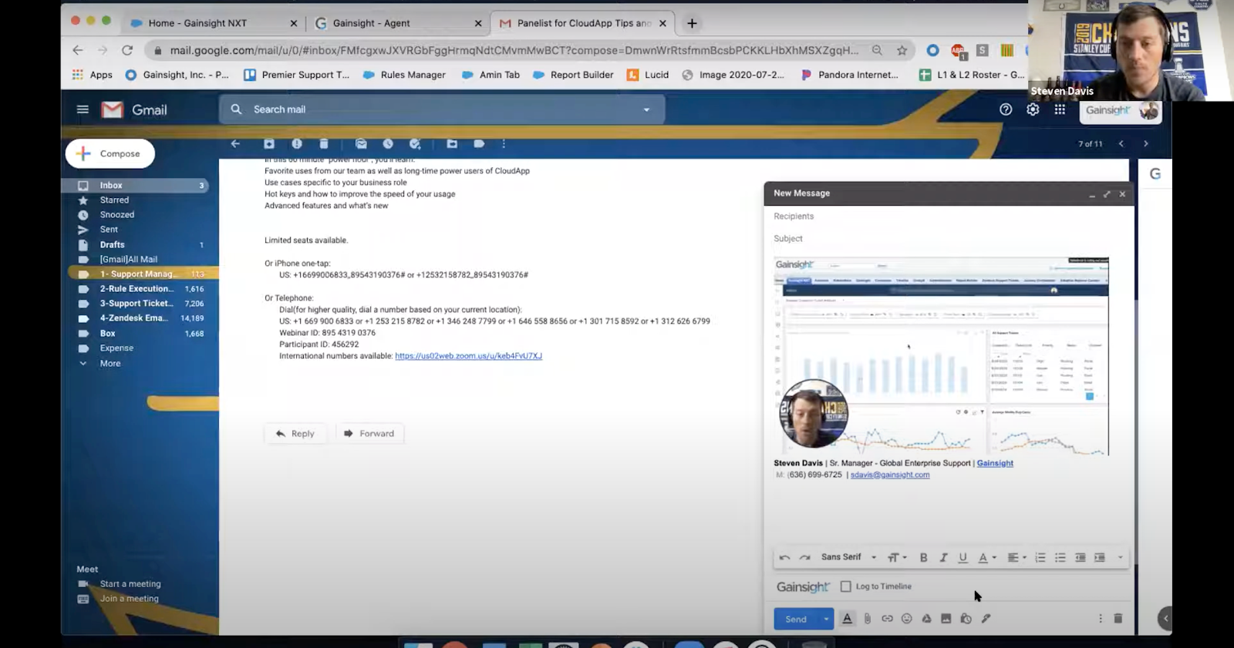The height and width of the screenshot is (648, 1234).
Task: Open the Gmail main menu hamburger
Action: click(x=83, y=109)
